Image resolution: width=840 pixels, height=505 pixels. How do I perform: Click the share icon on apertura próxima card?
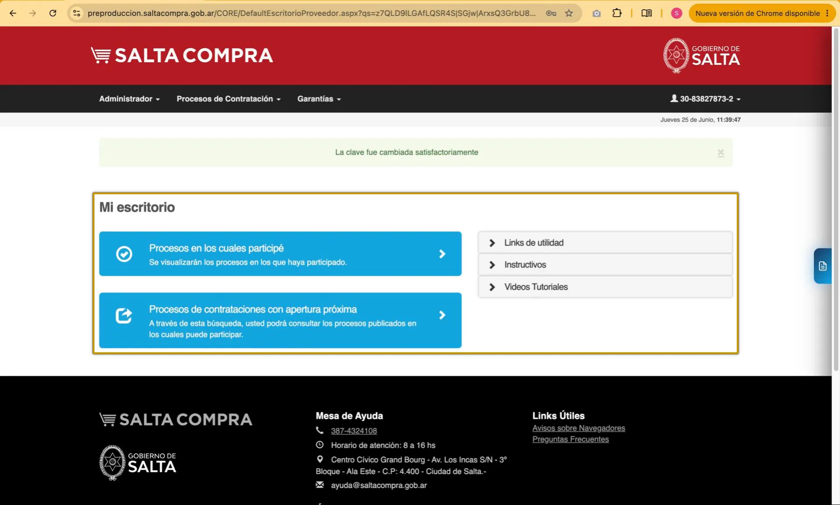[x=124, y=315]
